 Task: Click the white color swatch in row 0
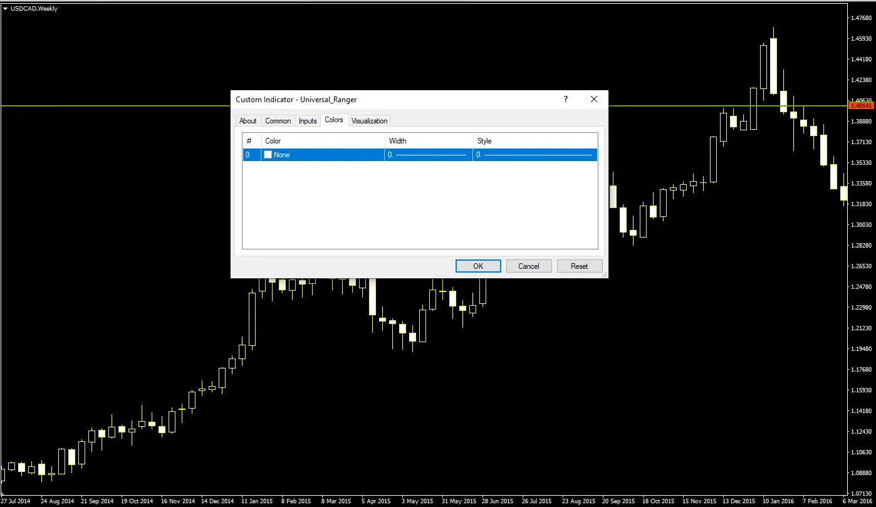pyautogui.click(x=268, y=155)
